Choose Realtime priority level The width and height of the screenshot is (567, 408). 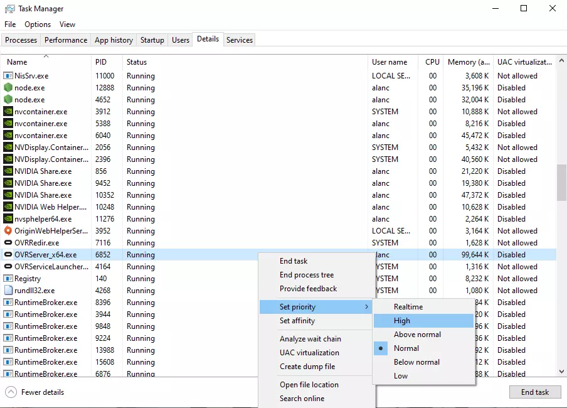coord(408,307)
